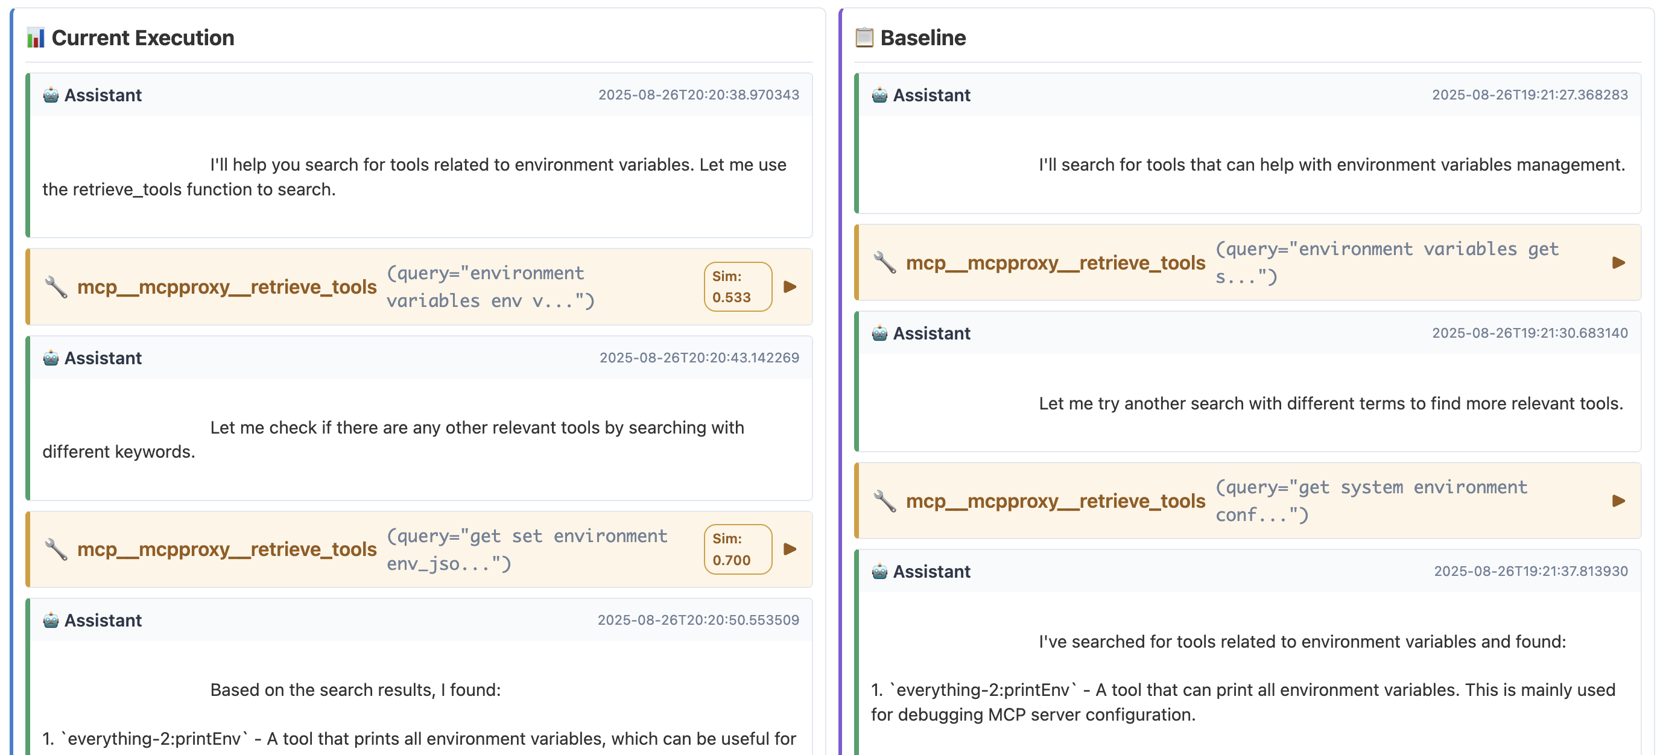Click the Sim: 0.533 score badge
This screenshot has height=755, width=1666.
737,286
